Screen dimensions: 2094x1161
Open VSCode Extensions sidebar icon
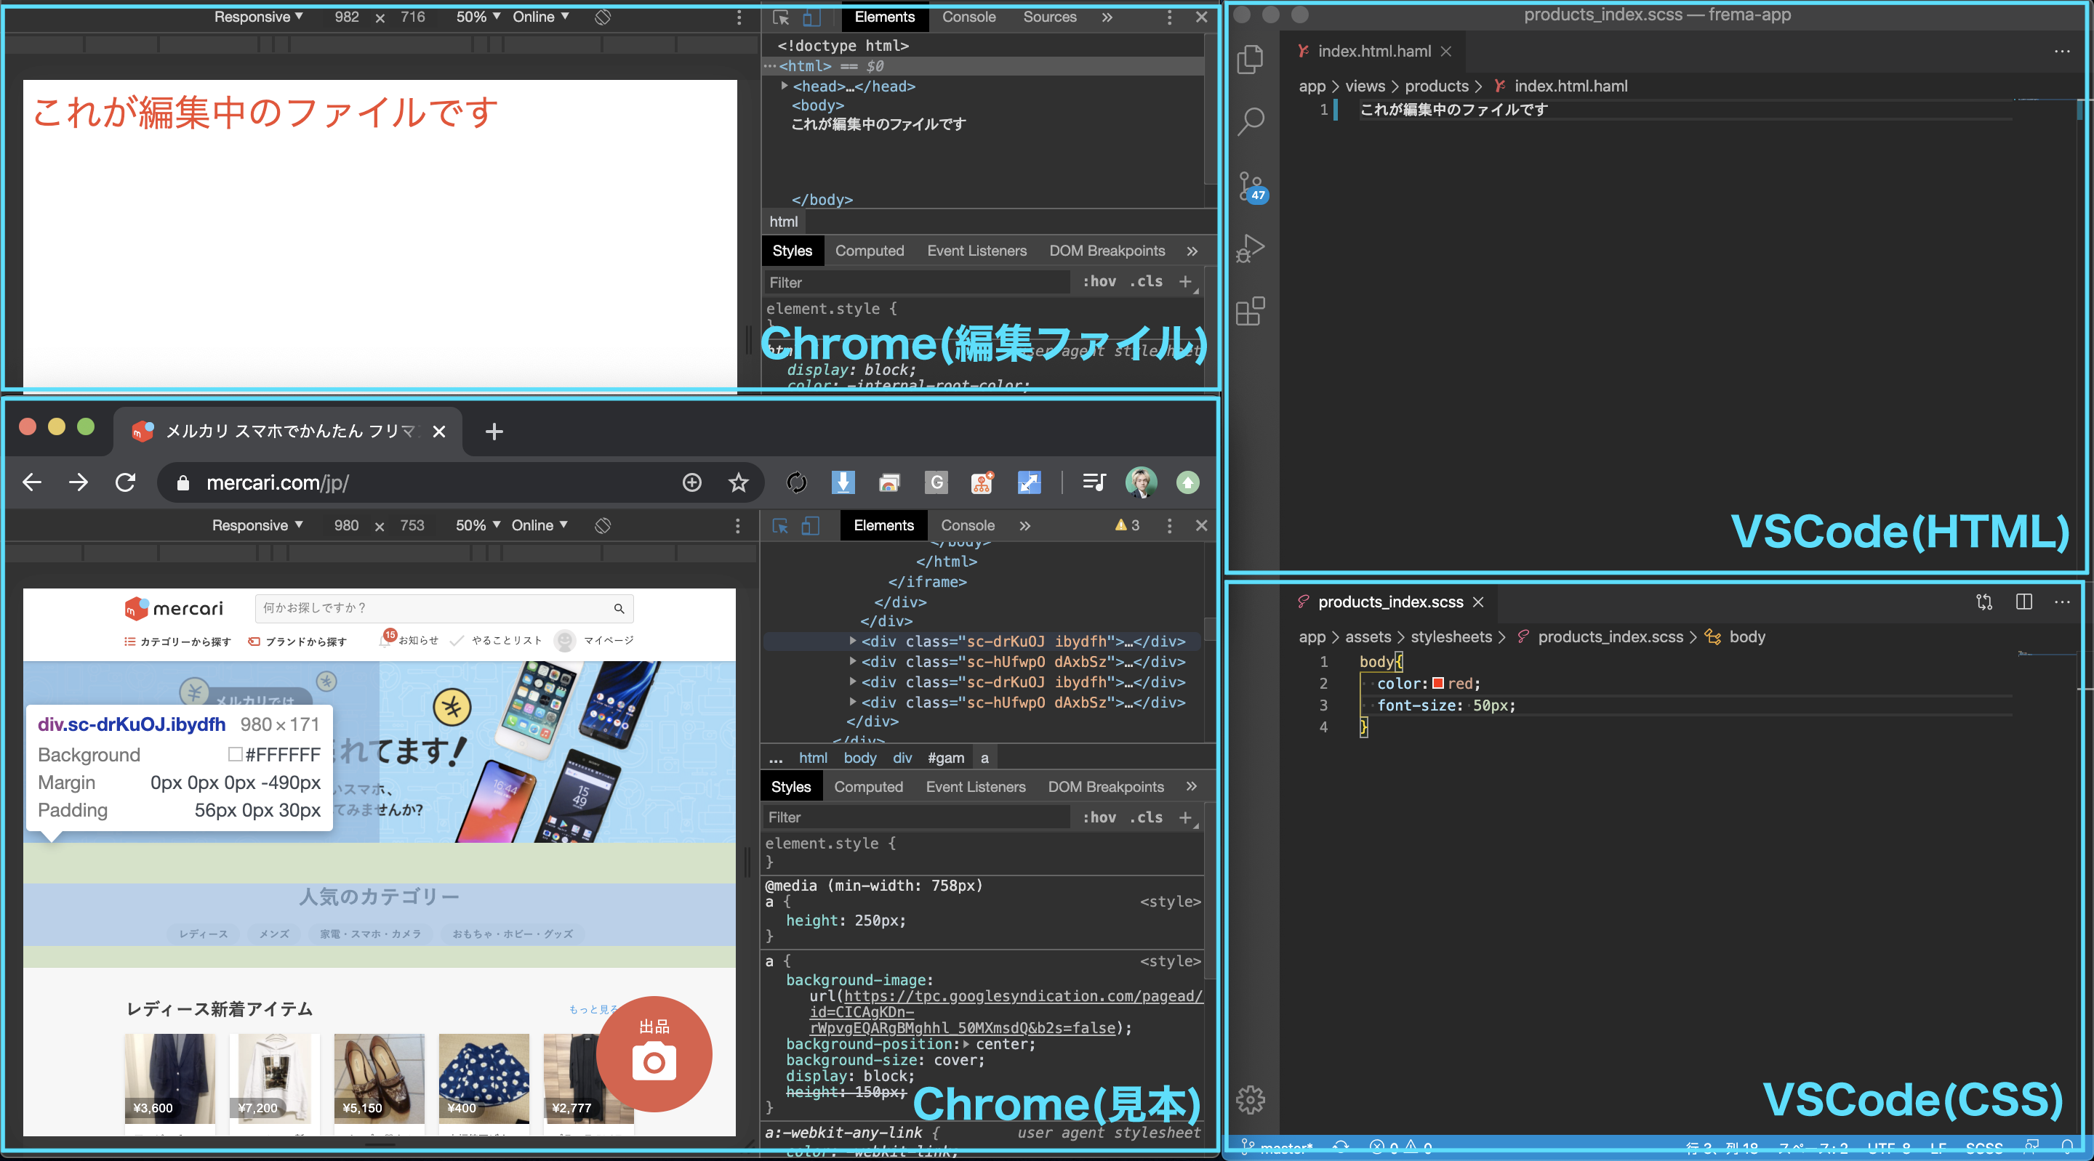pyautogui.click(x=1251, y=311)
